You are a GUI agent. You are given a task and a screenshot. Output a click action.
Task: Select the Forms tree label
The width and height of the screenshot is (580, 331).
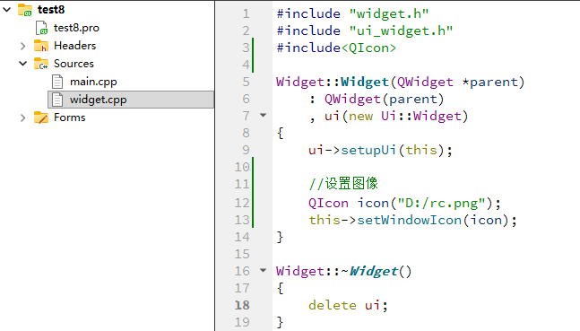(x=70, y=118)
